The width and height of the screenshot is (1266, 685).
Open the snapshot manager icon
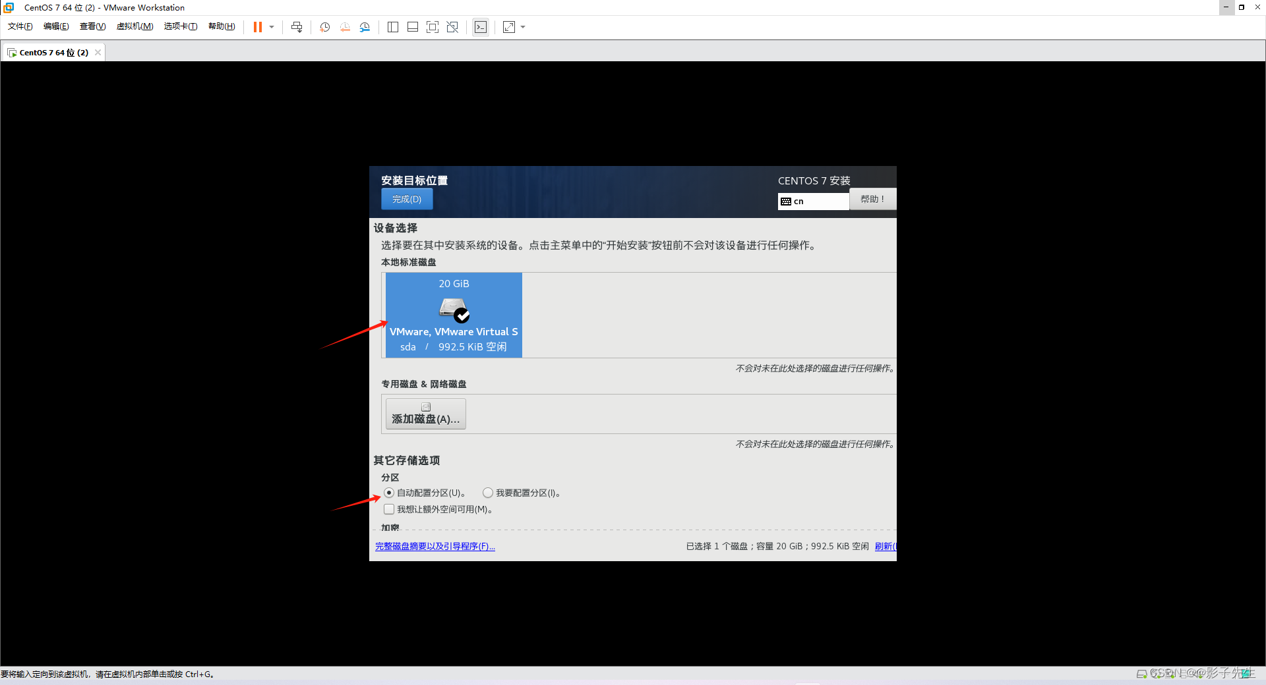pyautogui.click(x=365, y=27)
